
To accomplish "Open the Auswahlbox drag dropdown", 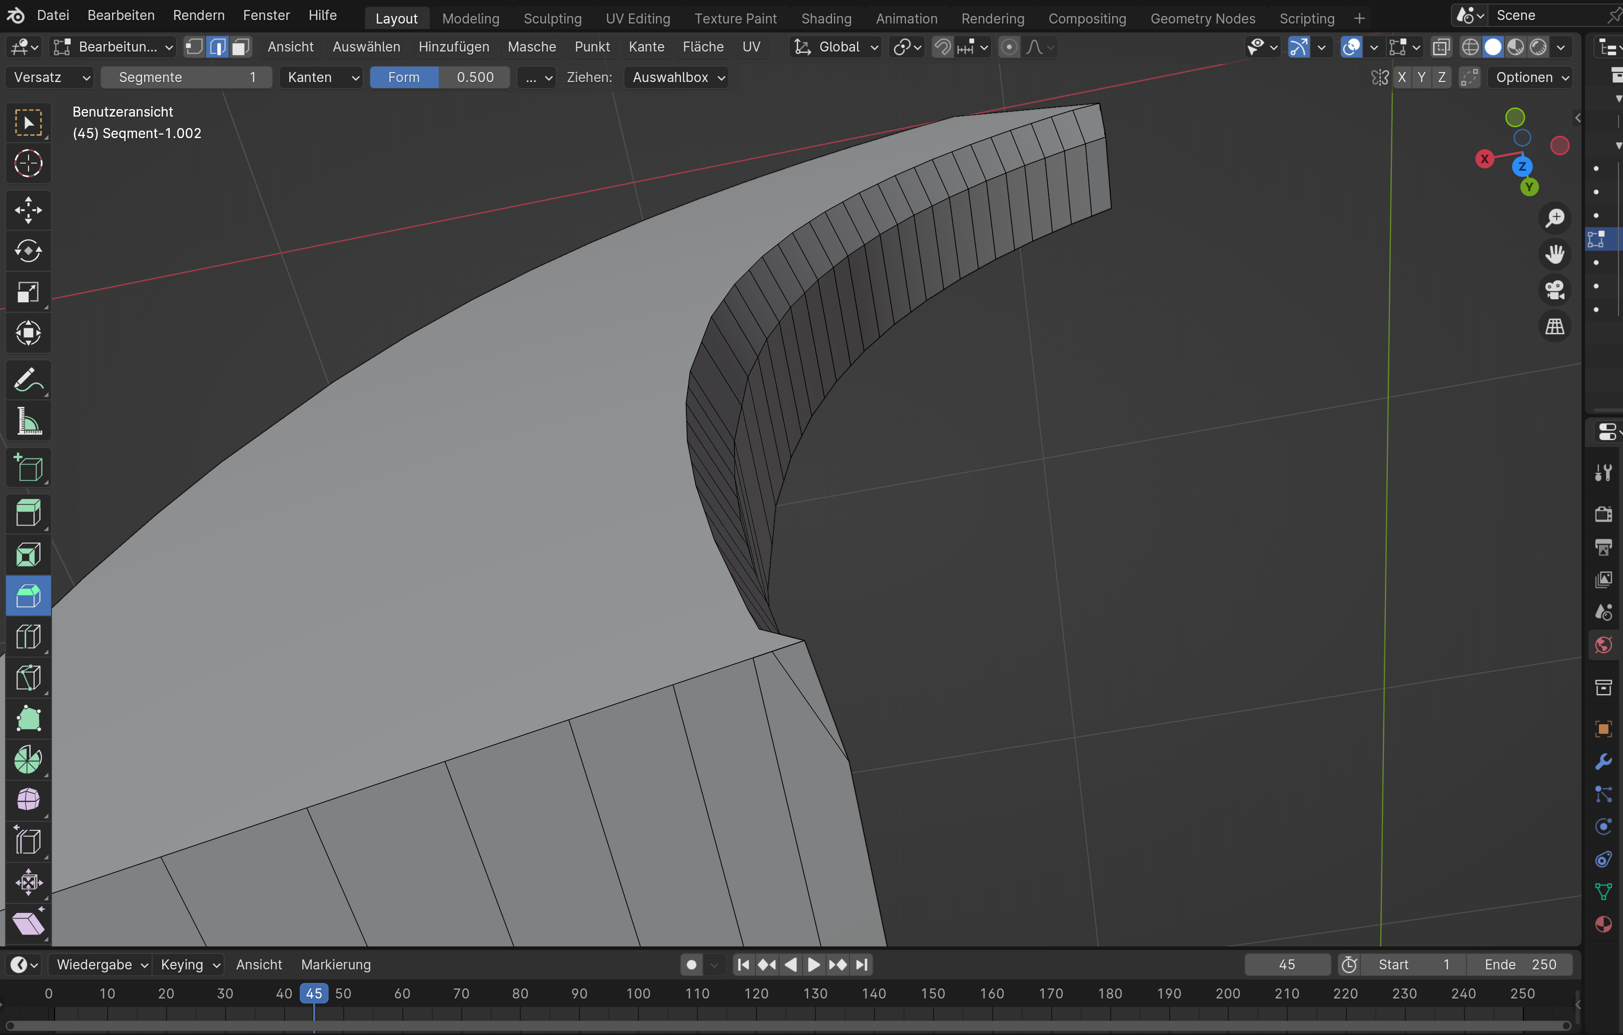I will pyautogui.click(x=677, y=77).
